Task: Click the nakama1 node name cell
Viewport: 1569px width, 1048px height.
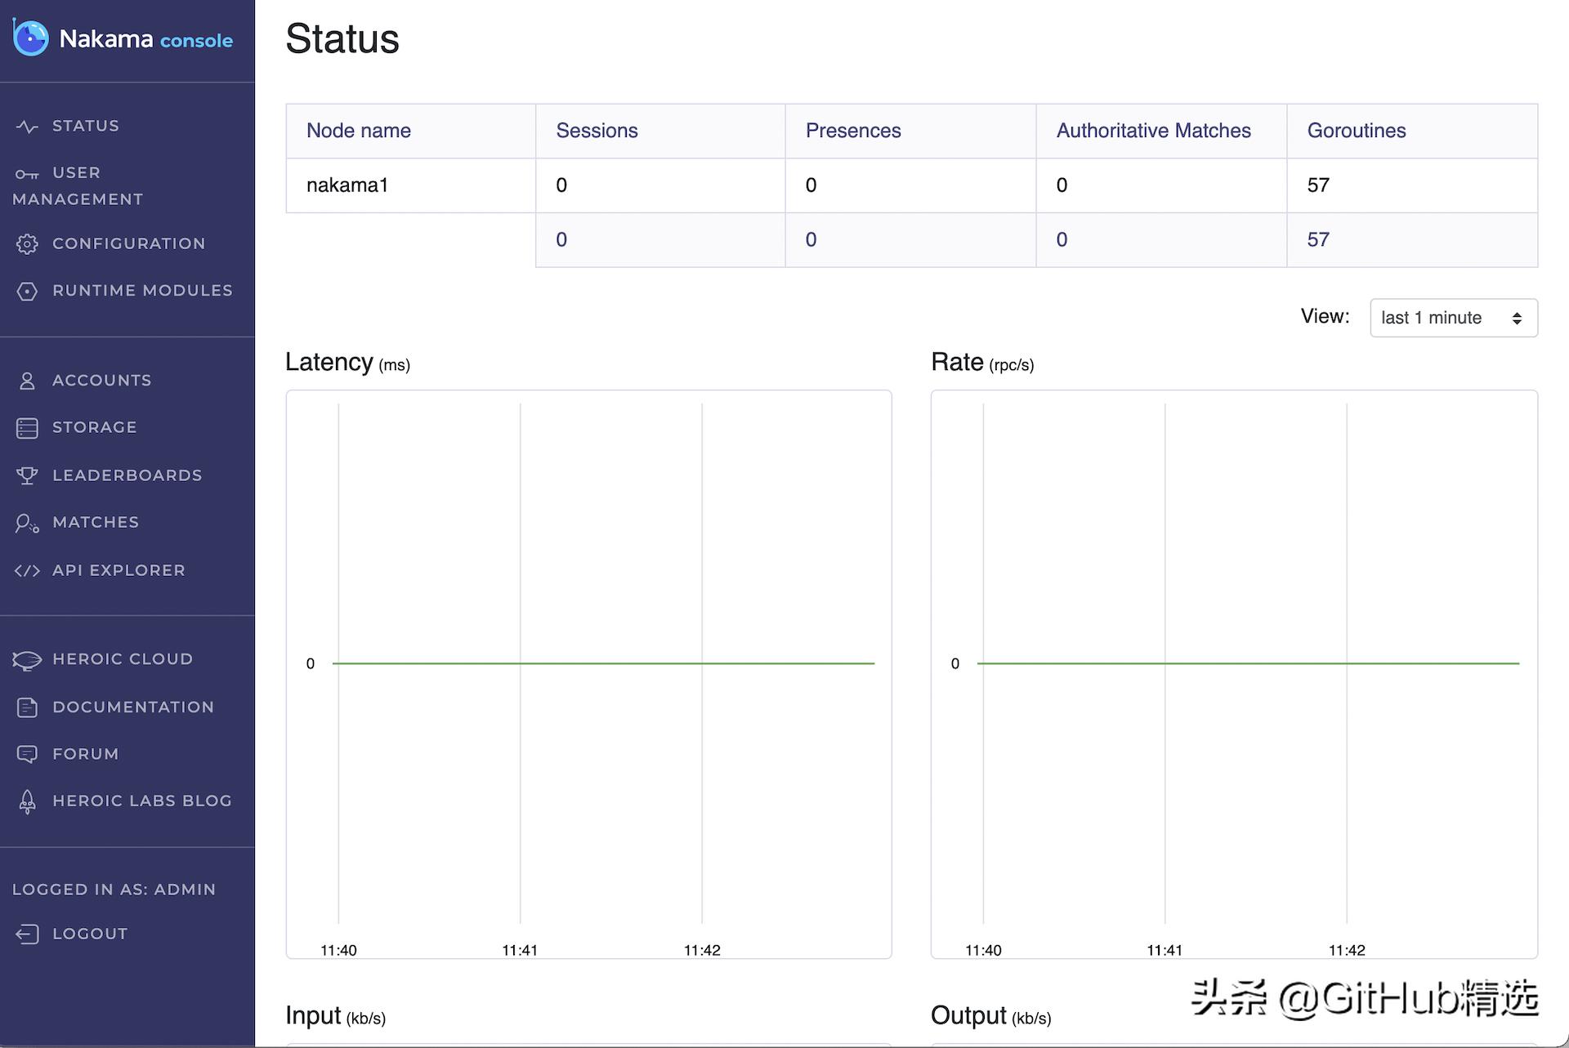Action: [x=347, y=185]
